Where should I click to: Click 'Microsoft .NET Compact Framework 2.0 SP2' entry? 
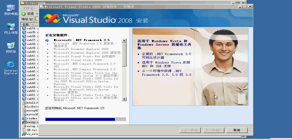(84, 65)
